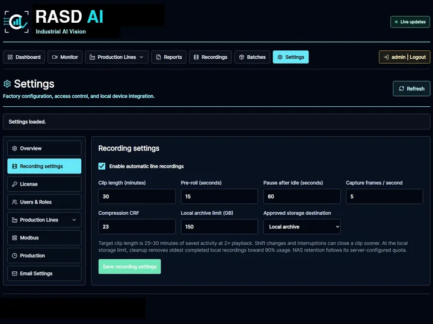Click the Users & Roles people icon
This screenshot has height=324, width=433.
coord(14,202)
